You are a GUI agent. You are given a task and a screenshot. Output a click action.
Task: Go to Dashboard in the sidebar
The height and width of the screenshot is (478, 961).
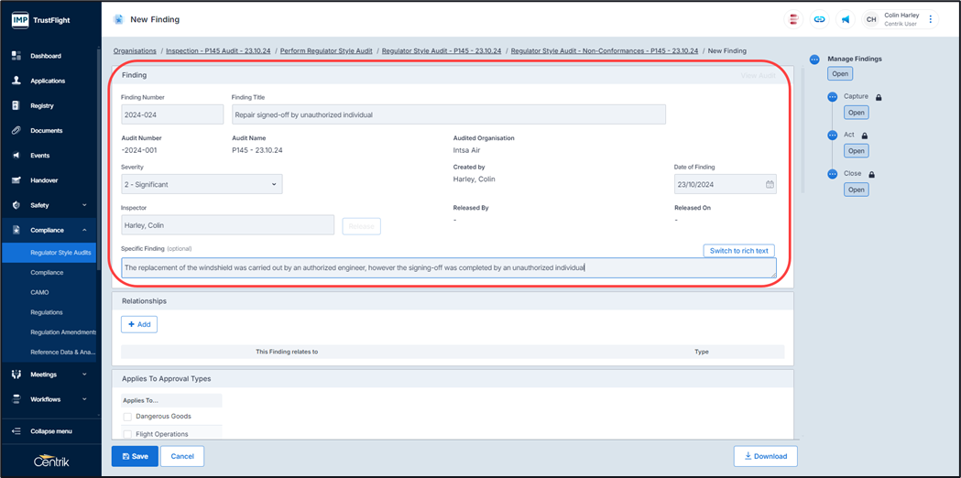click(x=46, y=56)
